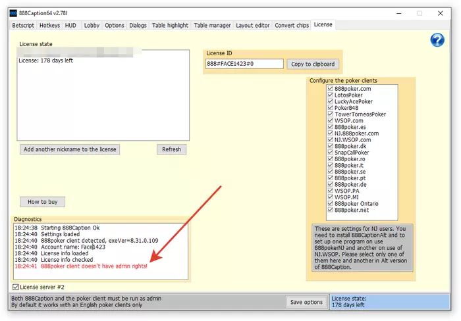Toggle the 888poker.se checkbox
This screenshot has width=461, height=321.
[330, 172]
